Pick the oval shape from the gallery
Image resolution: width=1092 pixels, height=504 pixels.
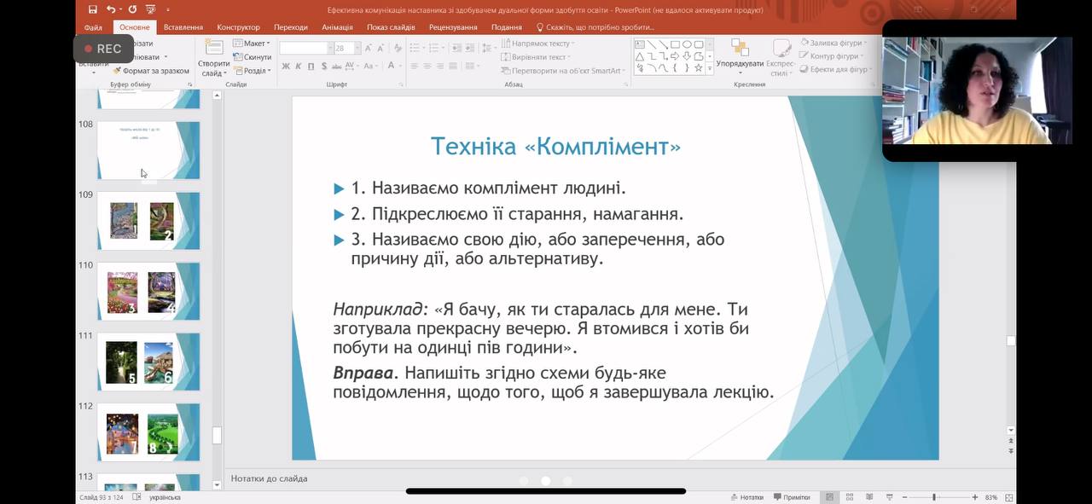tap(687, 44)
